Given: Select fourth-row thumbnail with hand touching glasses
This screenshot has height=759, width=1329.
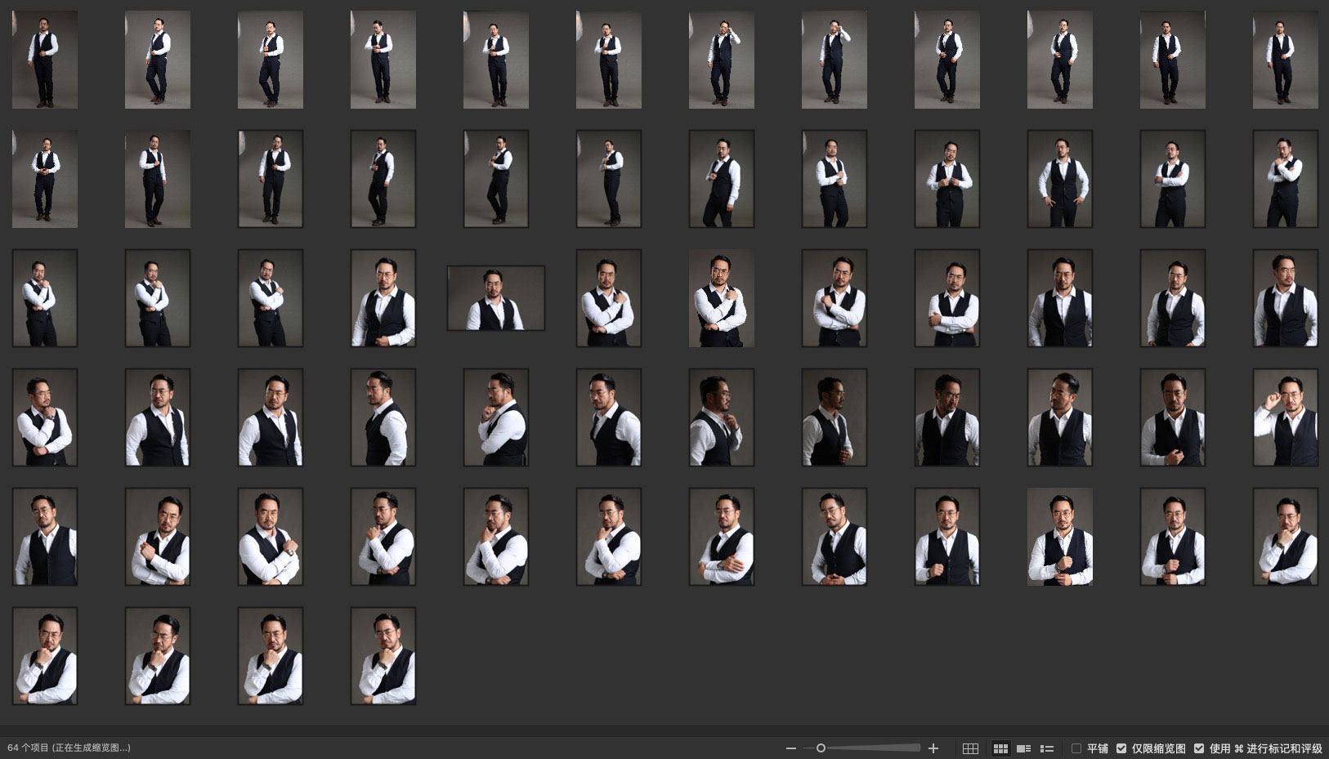Looking at the screenshot, I should [1285, 417].
